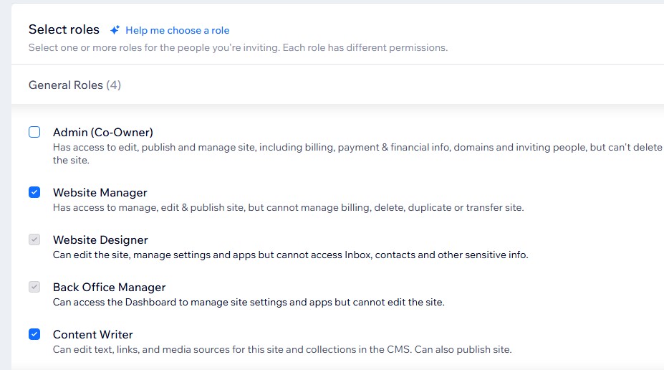Select the Website Manager role name
664x370 pixels.
click(100, 192)
